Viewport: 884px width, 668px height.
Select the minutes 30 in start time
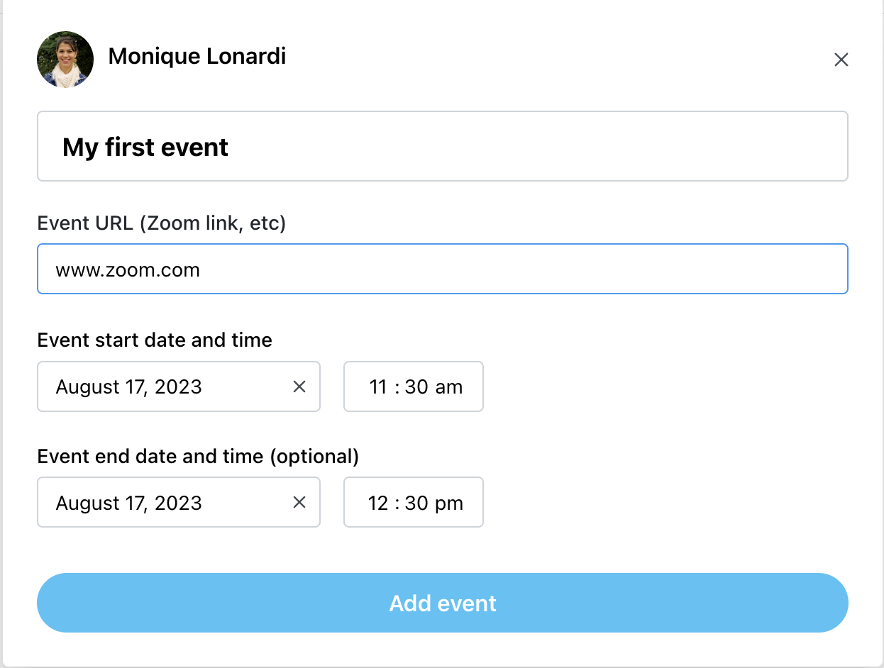[x=416, y=386]
